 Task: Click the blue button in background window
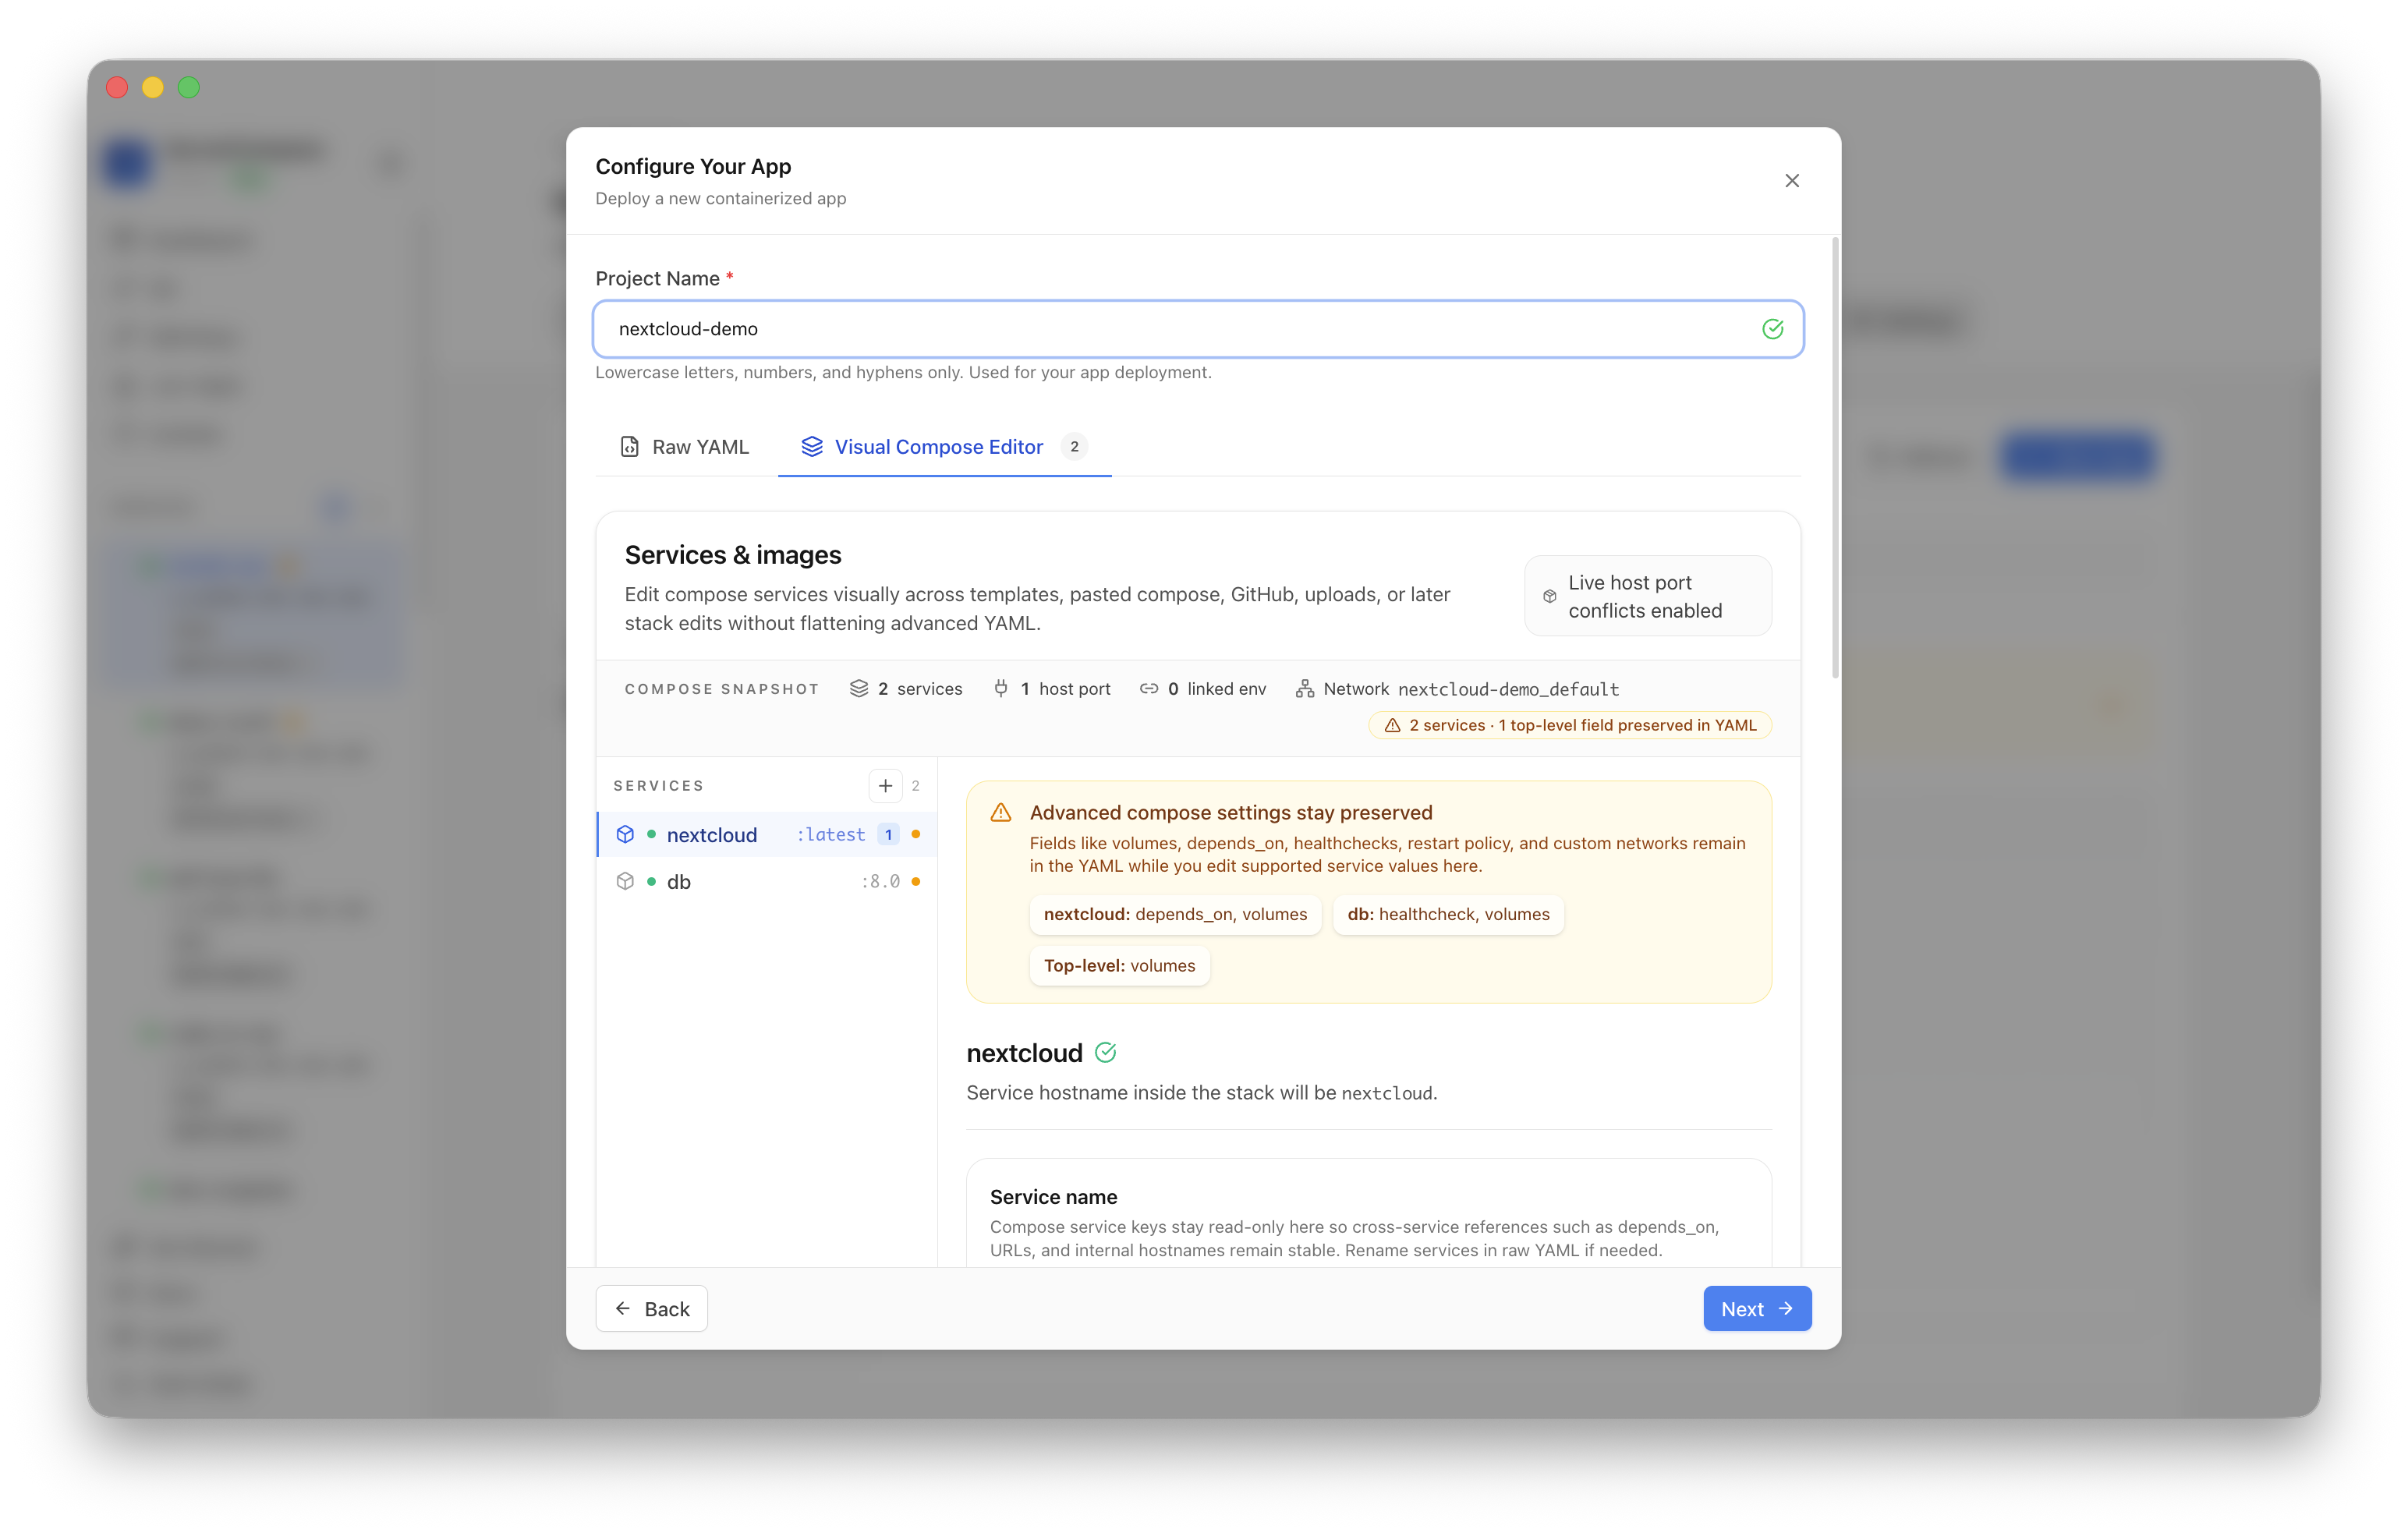point(2078,457)
